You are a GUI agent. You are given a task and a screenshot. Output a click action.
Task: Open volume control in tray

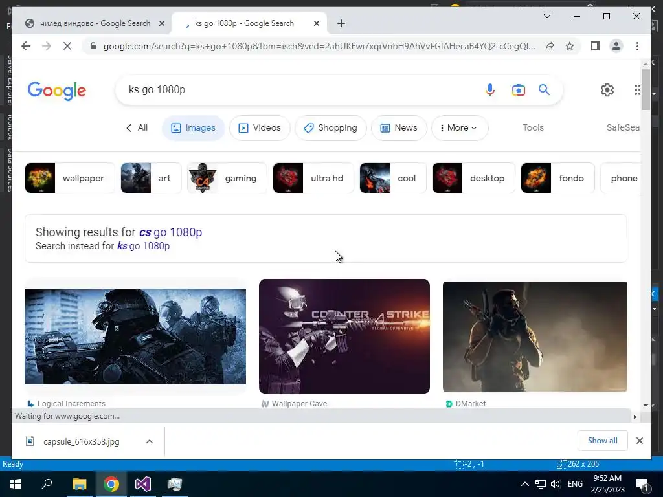[556, 484]
